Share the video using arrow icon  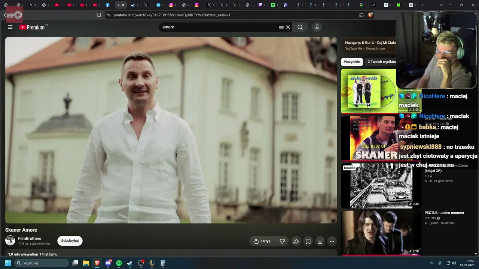(x=296, y=241)
